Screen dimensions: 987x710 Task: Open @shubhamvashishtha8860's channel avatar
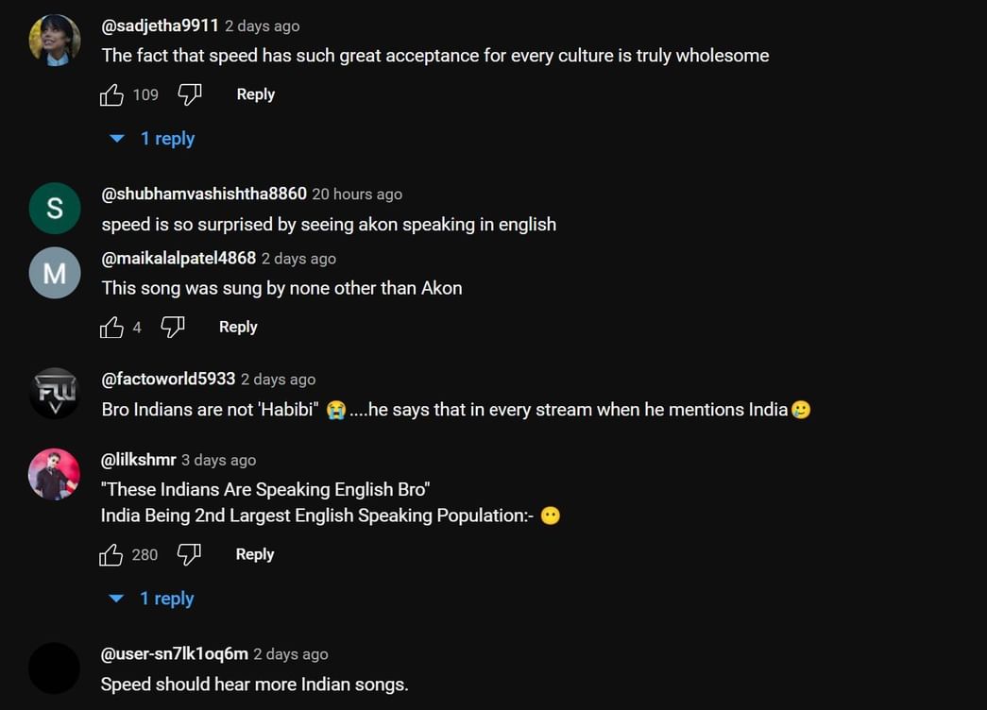point(54,208)
